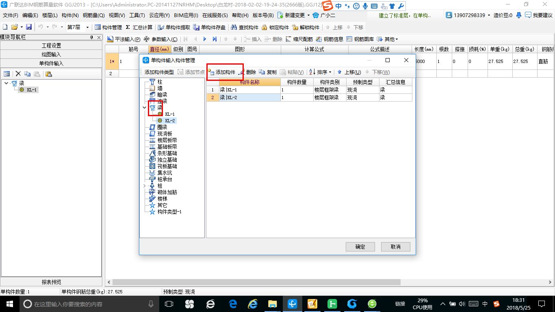Click 删除 in dialog toolbar
Viewport: 555px width, 312px height.
click(247, 72)
